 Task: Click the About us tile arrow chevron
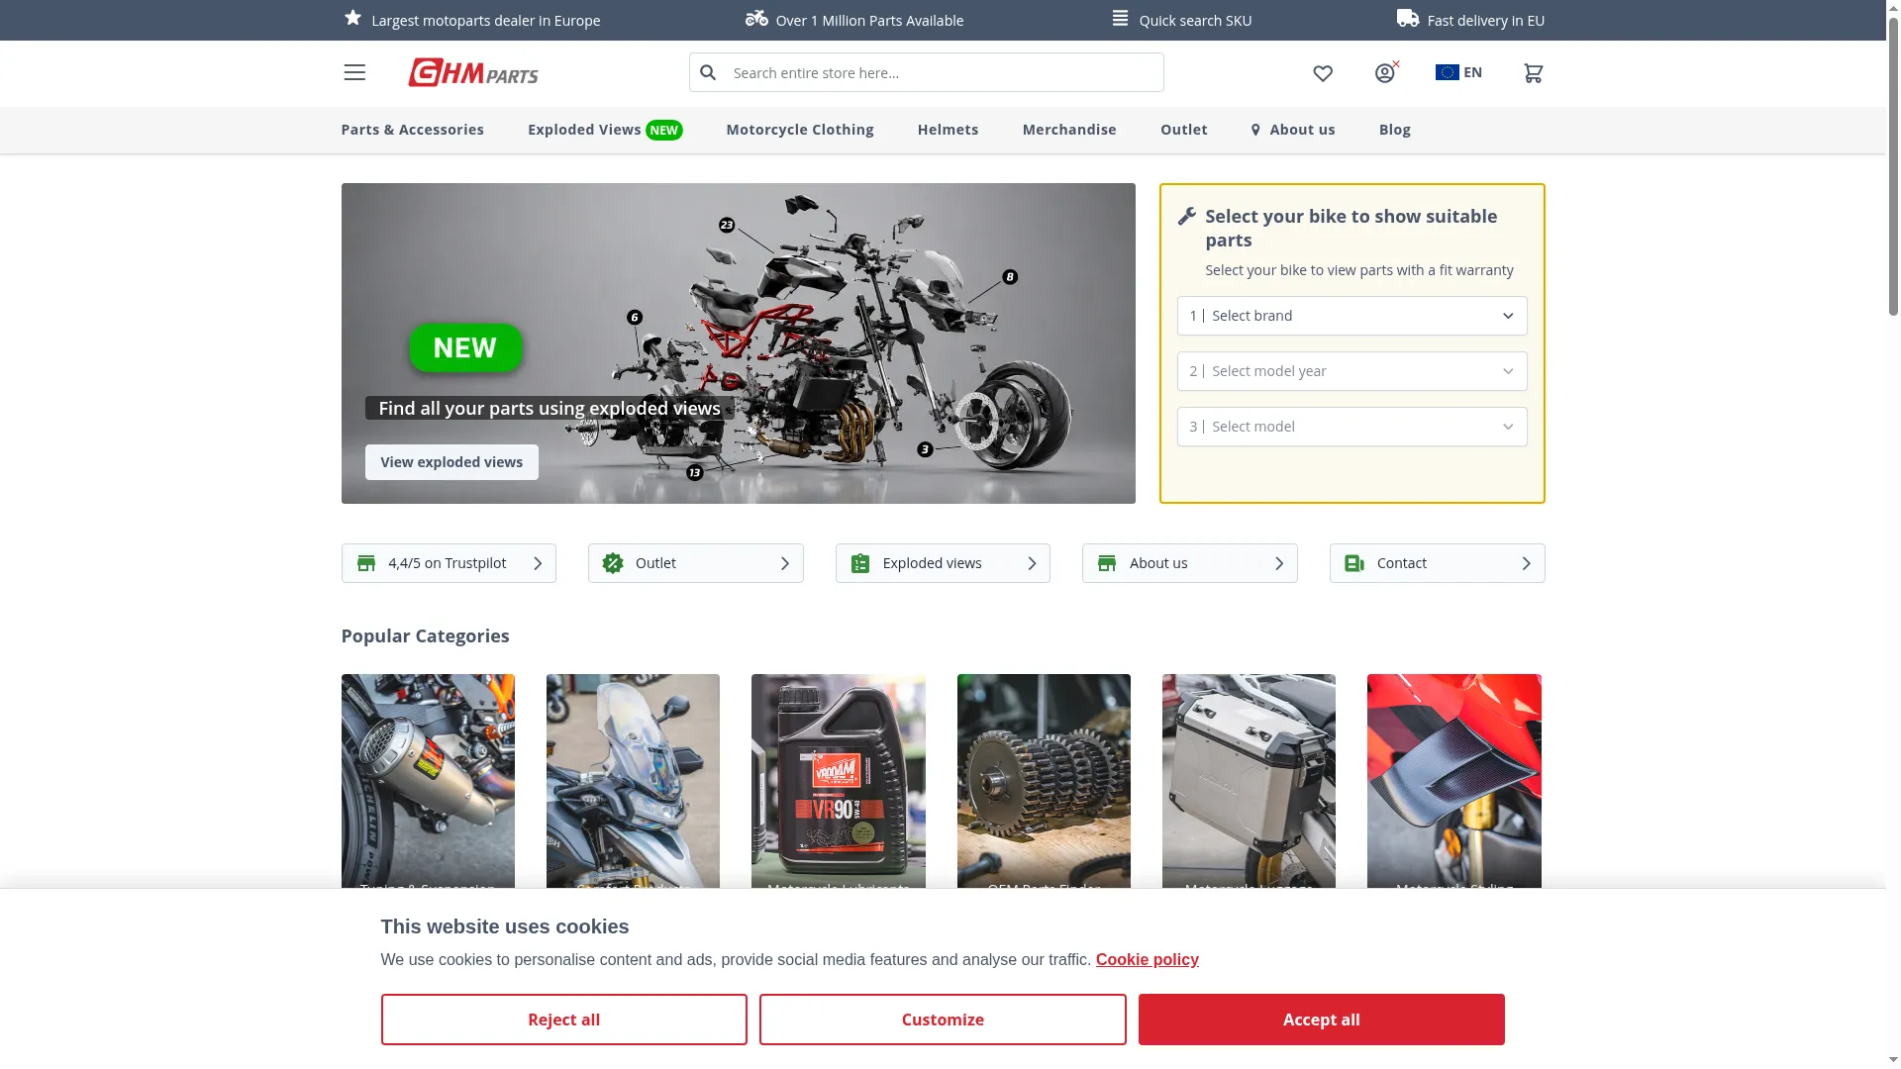pos(1278,563)
